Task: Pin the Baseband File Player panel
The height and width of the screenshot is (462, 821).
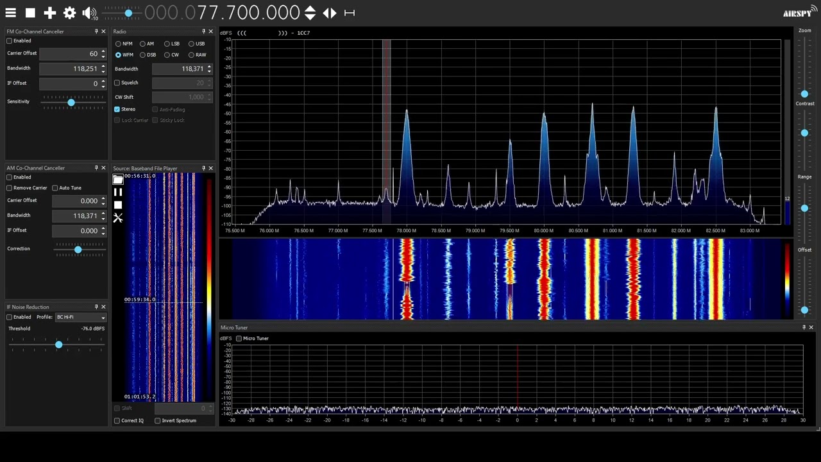Action: click(x=203, y=168)
